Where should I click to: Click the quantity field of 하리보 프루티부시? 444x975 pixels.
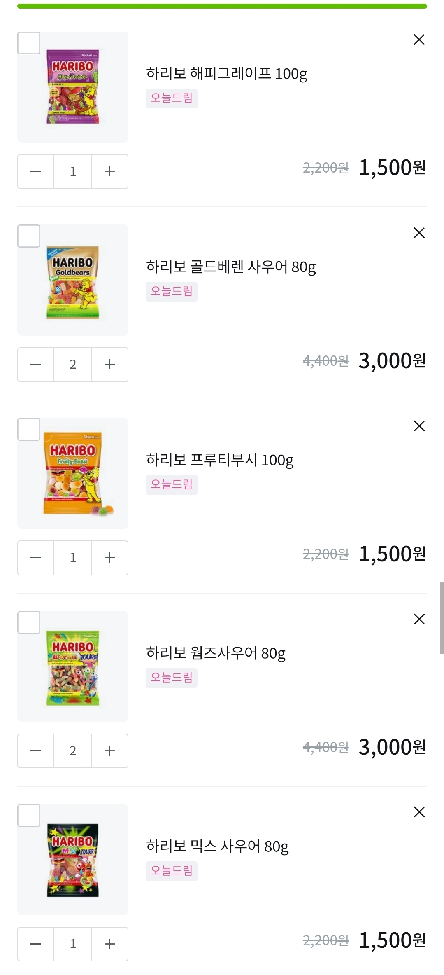pos(73,558)
